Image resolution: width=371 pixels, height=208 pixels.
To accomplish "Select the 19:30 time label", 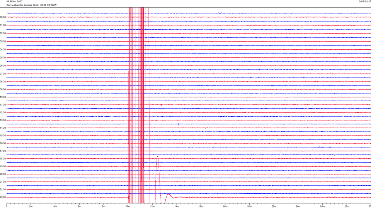I will click(x=3, y=166).
